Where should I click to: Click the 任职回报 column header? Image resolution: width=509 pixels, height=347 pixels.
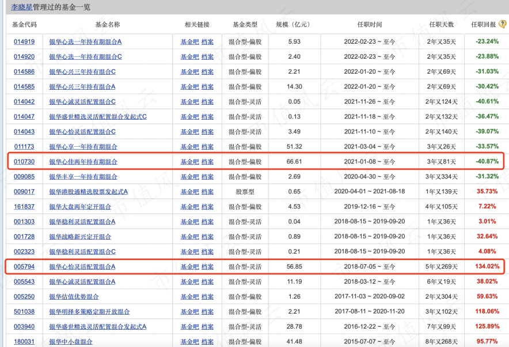(483, 25)
